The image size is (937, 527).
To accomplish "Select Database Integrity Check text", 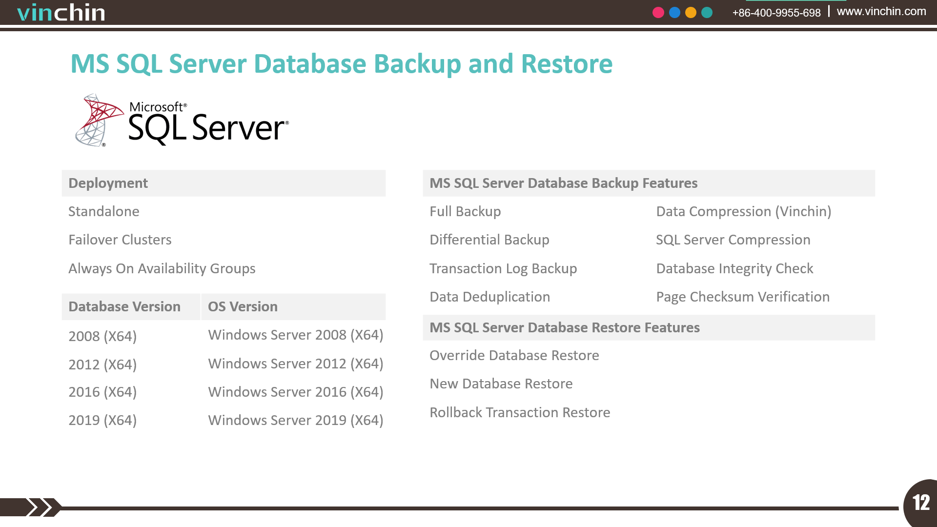I will pos(734,268).
